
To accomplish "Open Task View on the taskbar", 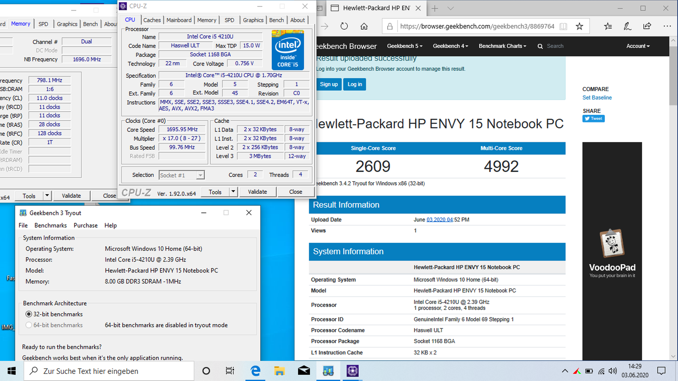I will pos(230,371).
